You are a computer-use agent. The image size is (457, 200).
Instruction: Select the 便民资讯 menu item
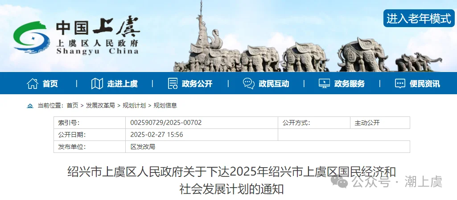(x=424, y=84)
